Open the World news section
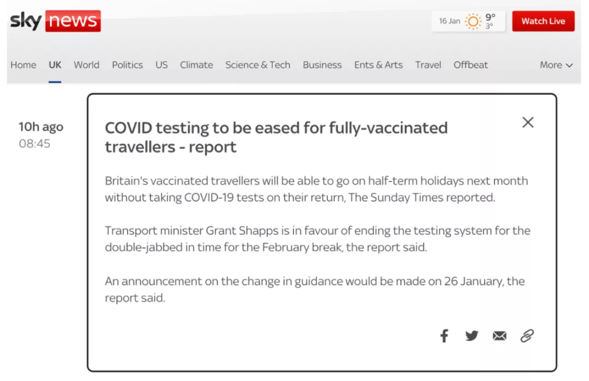Image resolution: width=589 pixels, height=381 pixels. pyautogui.click(x=86, y=65)
